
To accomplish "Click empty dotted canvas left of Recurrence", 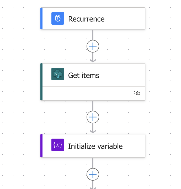I will point(20,18).
